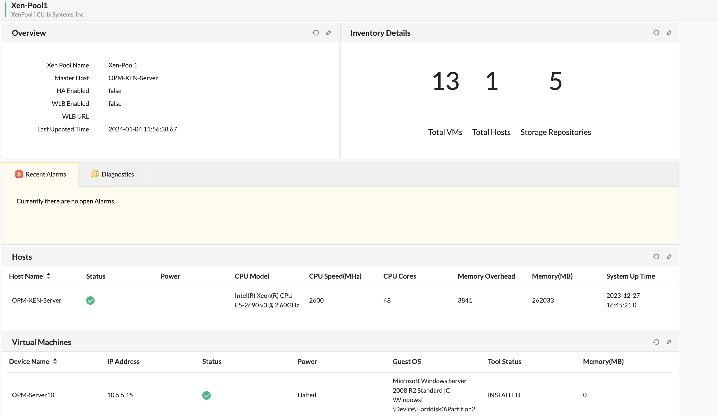
Task: Click the Intel Xeon CPU model cell
Action: pos(267,300)
